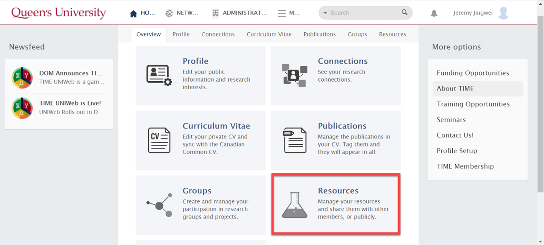Expand the search filter dropdown arrow
The height and width of the screenshot is (245, 544).
tap(325, 13)
